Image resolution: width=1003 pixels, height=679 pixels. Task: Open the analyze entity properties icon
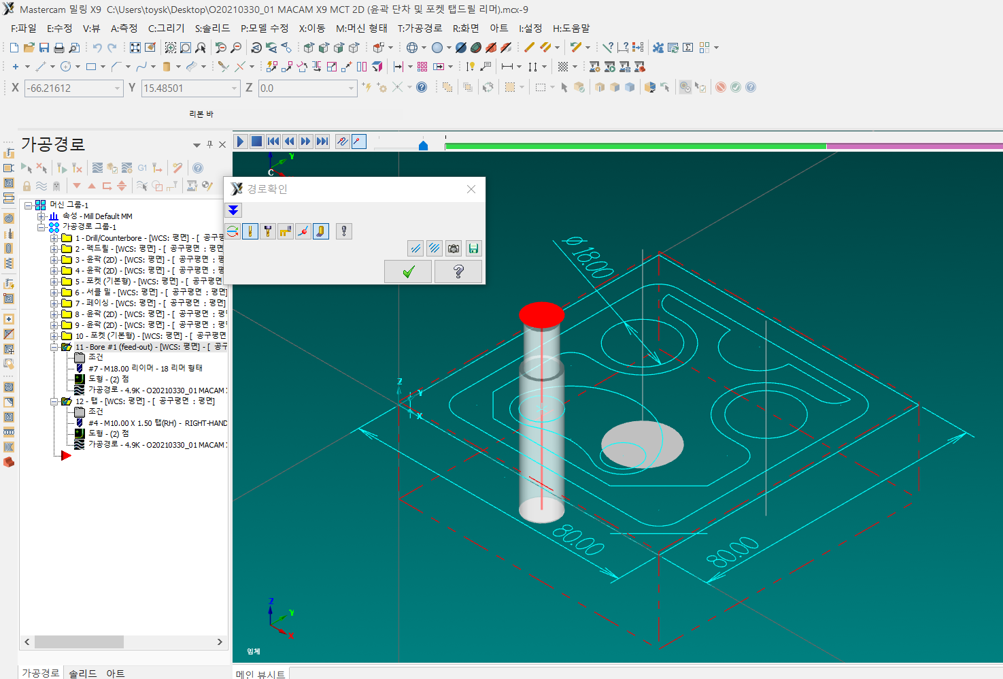click(608, 48)
